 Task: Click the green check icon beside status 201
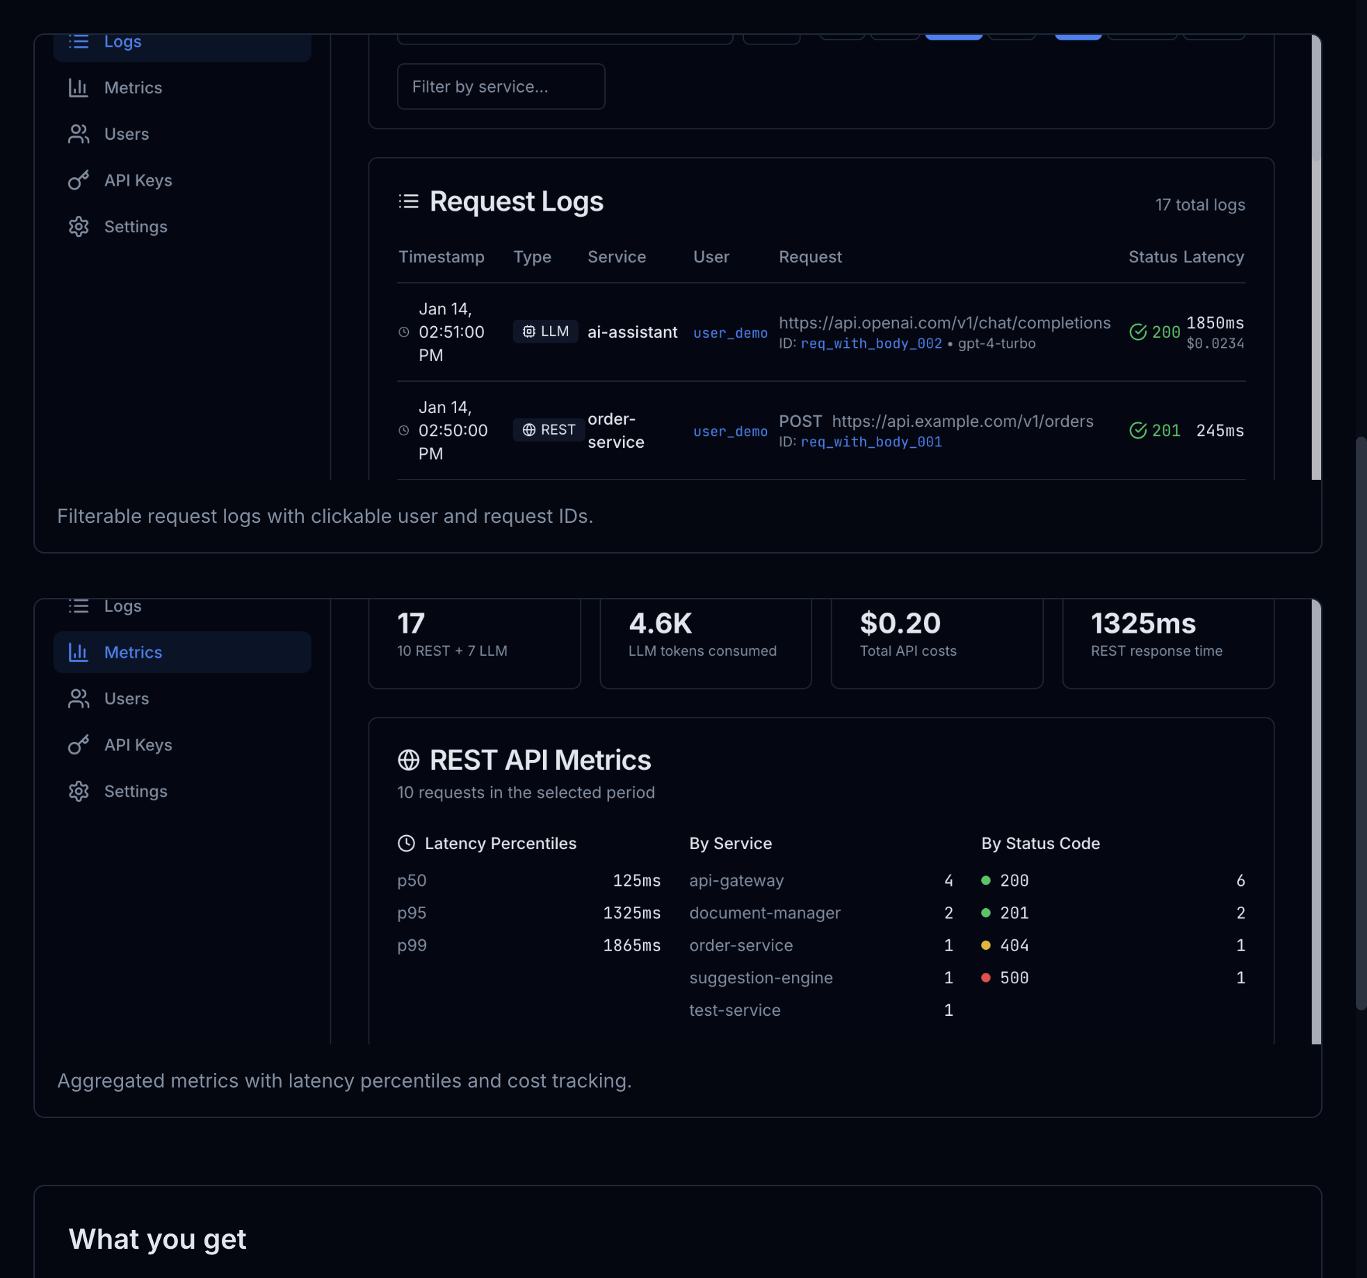pyautogui.click(x=1138, y=430)
